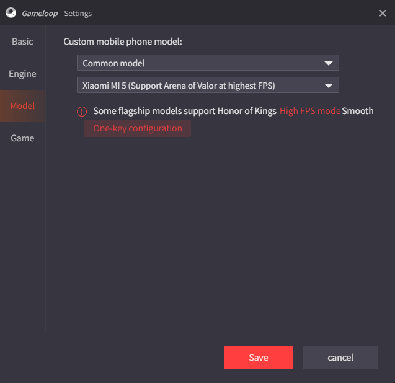
Task: Switch to the Basic tab
Action: 22,42
